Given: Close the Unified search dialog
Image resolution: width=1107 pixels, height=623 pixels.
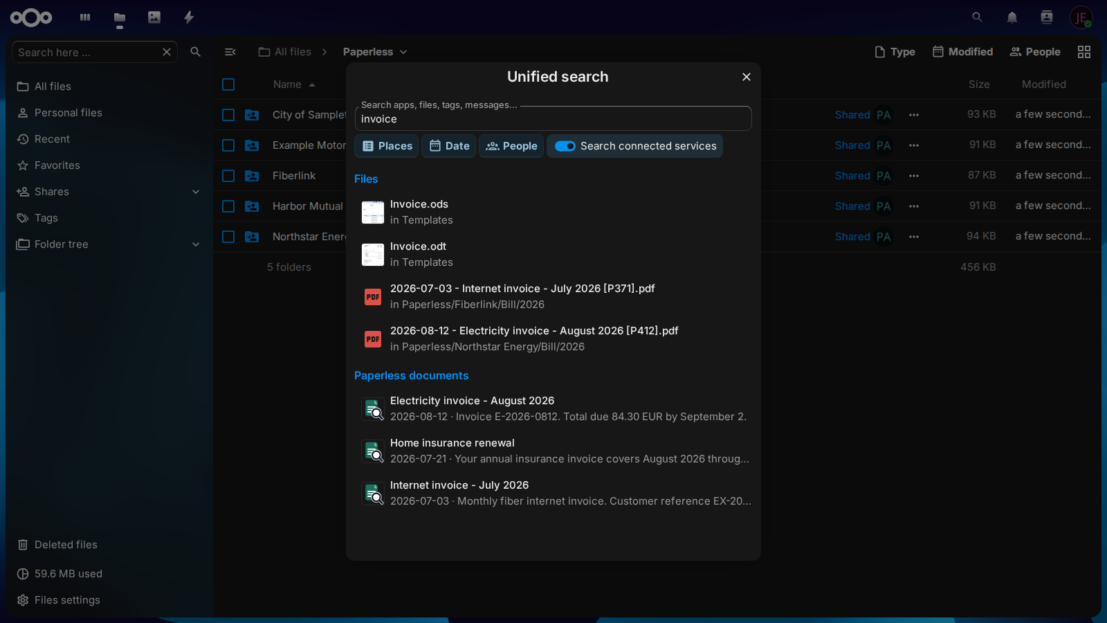Looking at the screenshot, I should pos(747,77).
